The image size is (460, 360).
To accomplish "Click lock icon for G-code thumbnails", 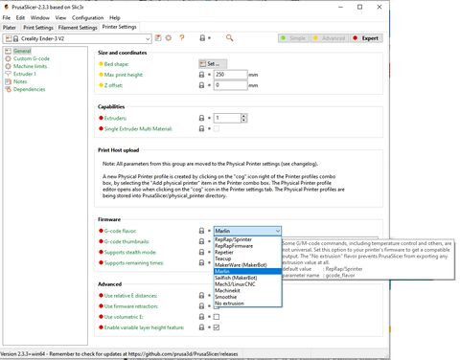I will click(x=201, y=241).
